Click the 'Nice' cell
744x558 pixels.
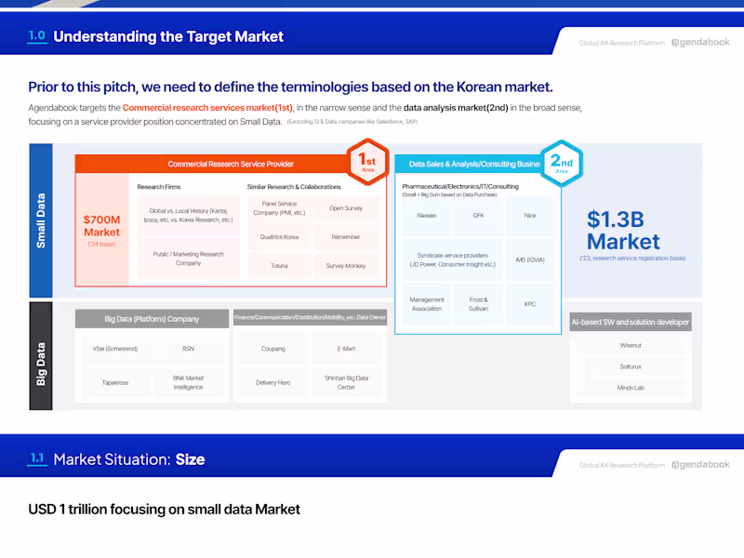(x=530, y=216)
